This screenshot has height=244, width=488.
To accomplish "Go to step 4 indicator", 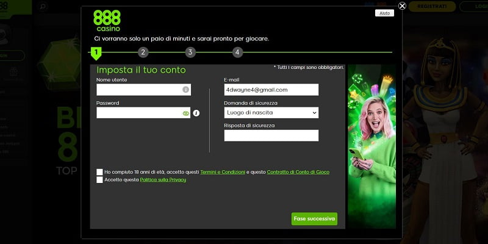I will pos(237,52).
